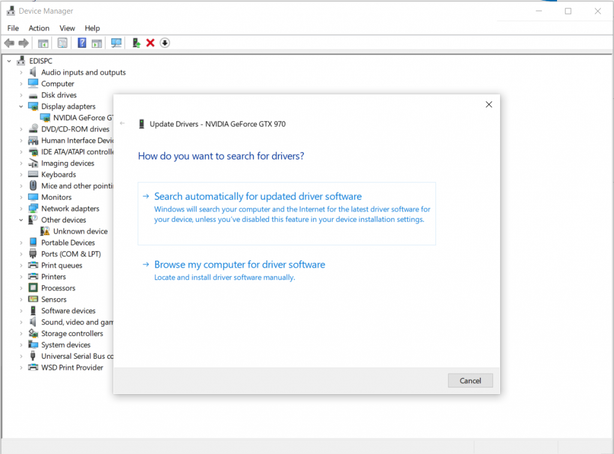Viewport: 614px width, 454px height.
Task: Click the Show/Hide Action Pane toolbar icon
Action: (x=97, y=43)
